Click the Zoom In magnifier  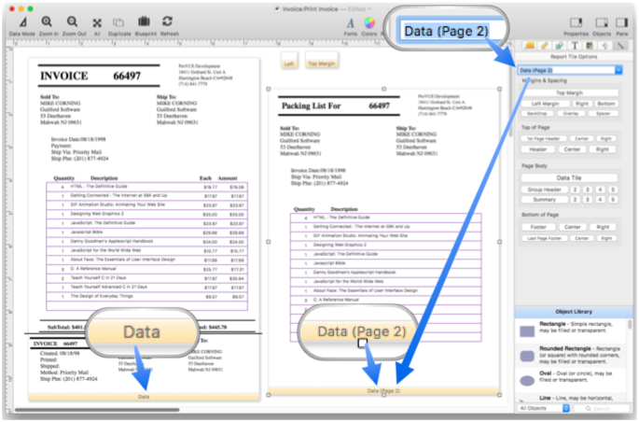pyautogui.click(x=48, y=22)
